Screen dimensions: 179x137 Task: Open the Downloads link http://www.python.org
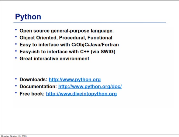pyautogui.click(x=75, y=80)
